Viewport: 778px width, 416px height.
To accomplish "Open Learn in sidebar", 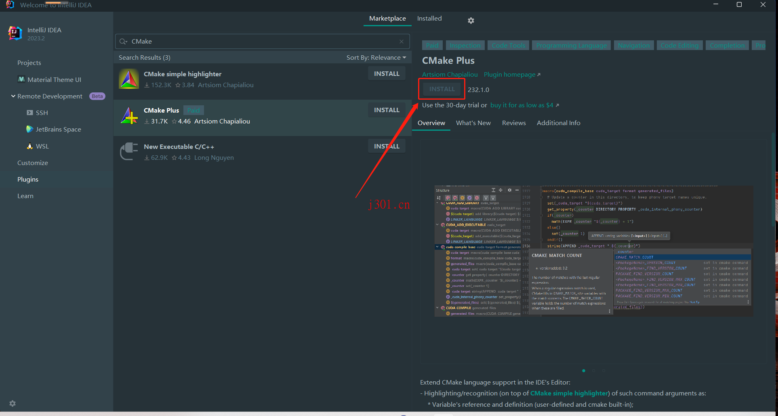I will pos(25,196).
